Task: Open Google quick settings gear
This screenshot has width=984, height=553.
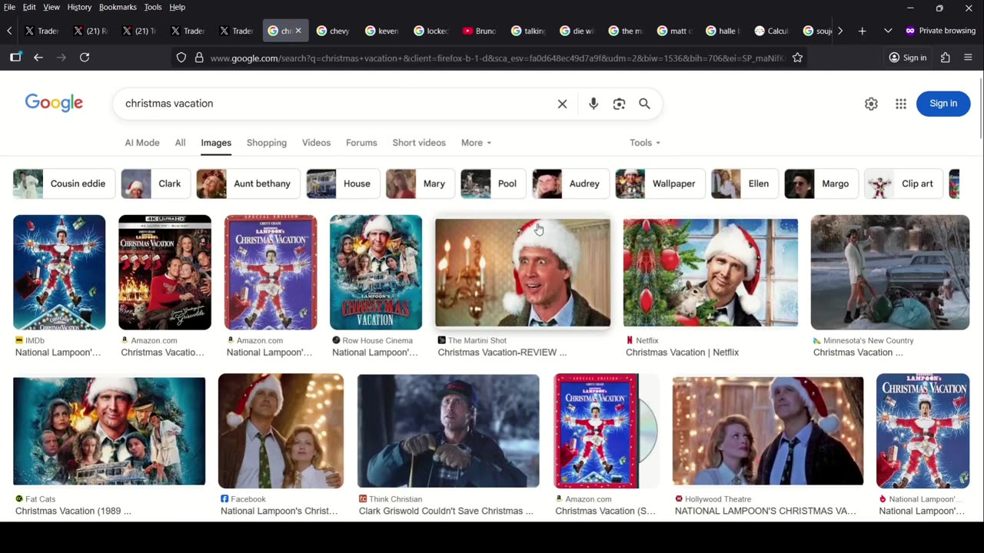Action: tap(871, 104)
